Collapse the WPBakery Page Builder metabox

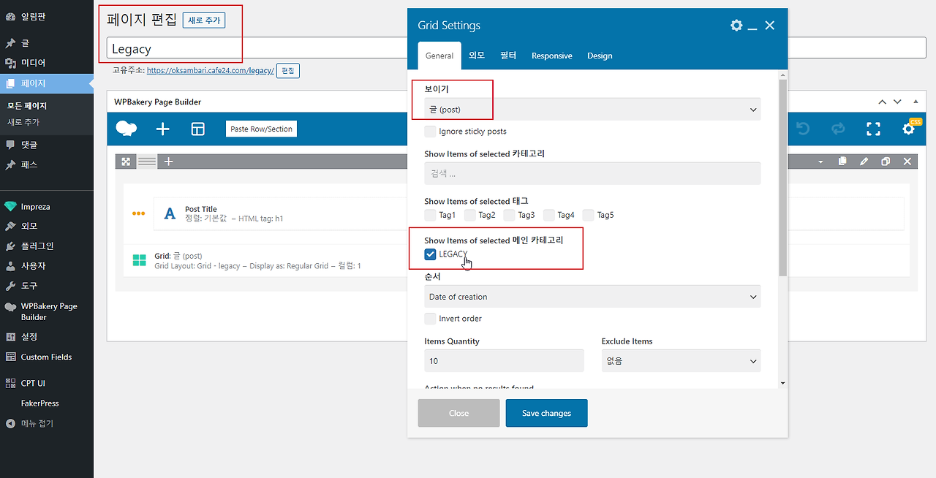pos(916,102)
